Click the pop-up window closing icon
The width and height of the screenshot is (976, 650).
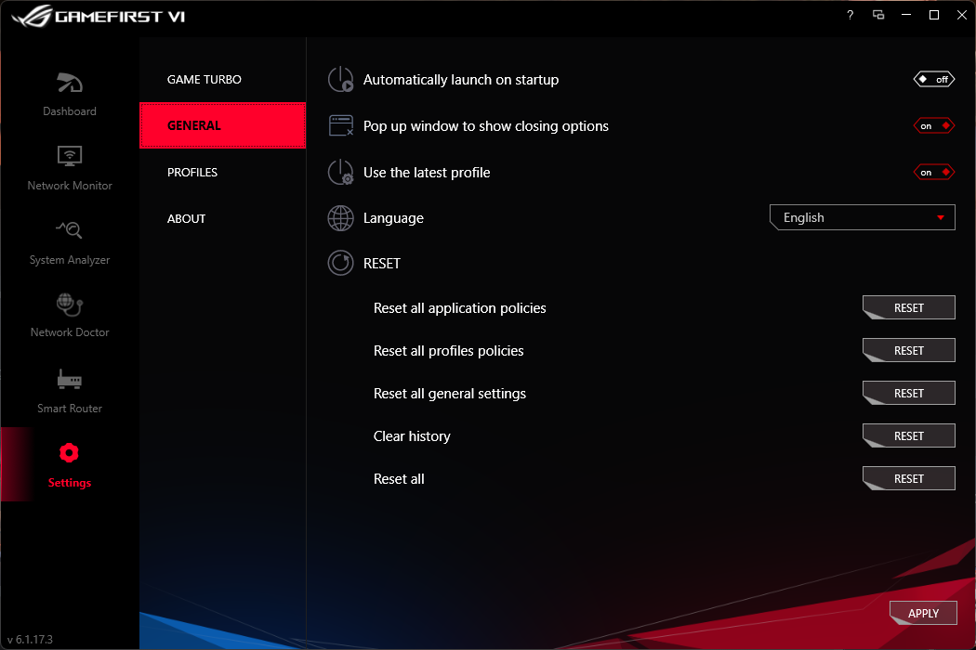coord(340,125)
